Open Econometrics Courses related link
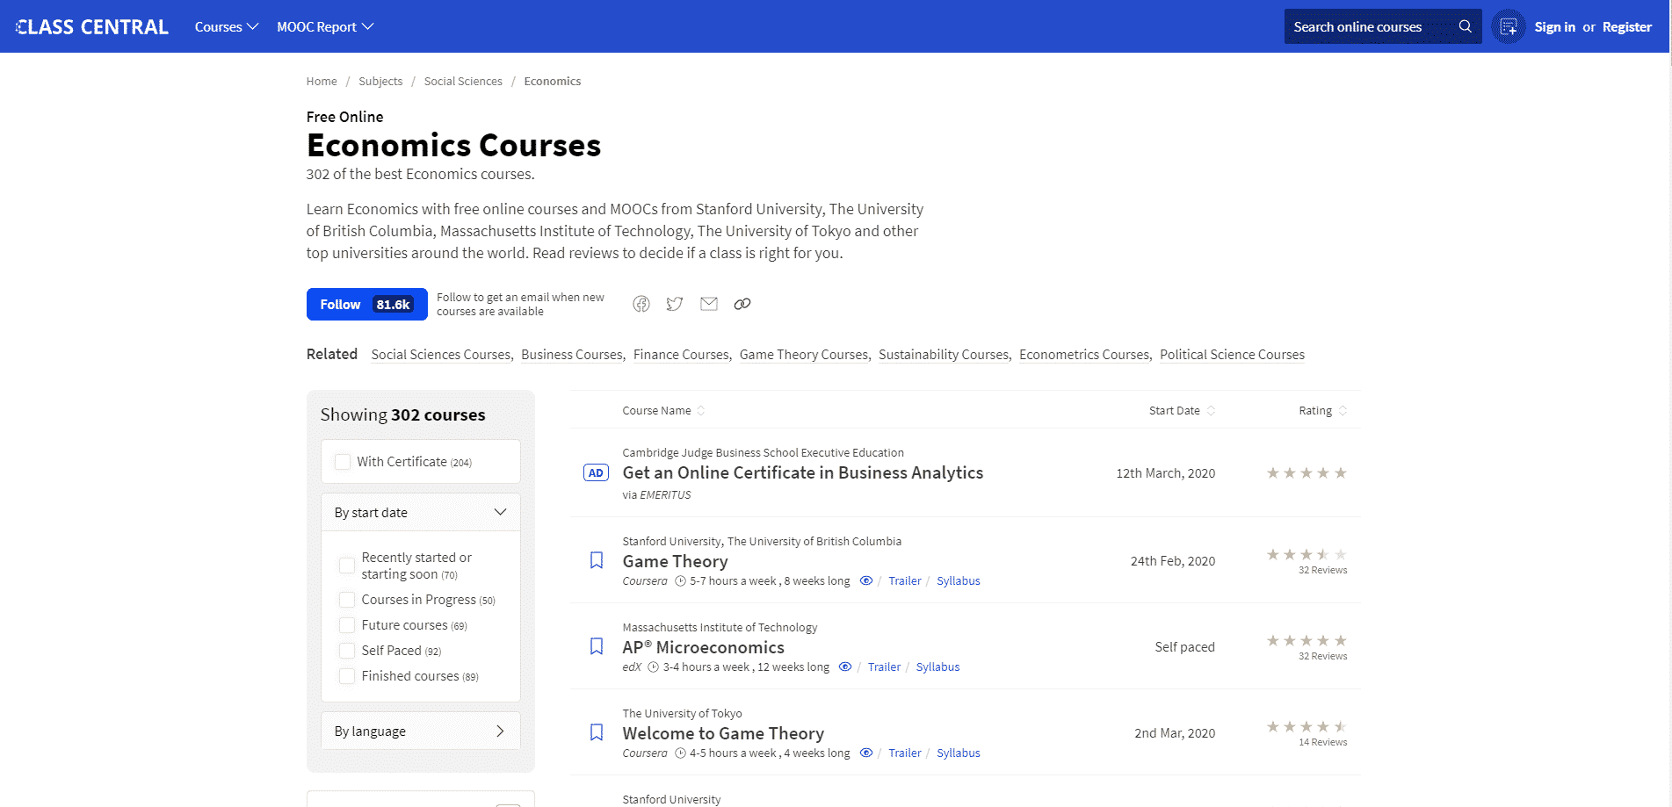This screenshot has width=1672, height=807. click(x=1084, y=355)
